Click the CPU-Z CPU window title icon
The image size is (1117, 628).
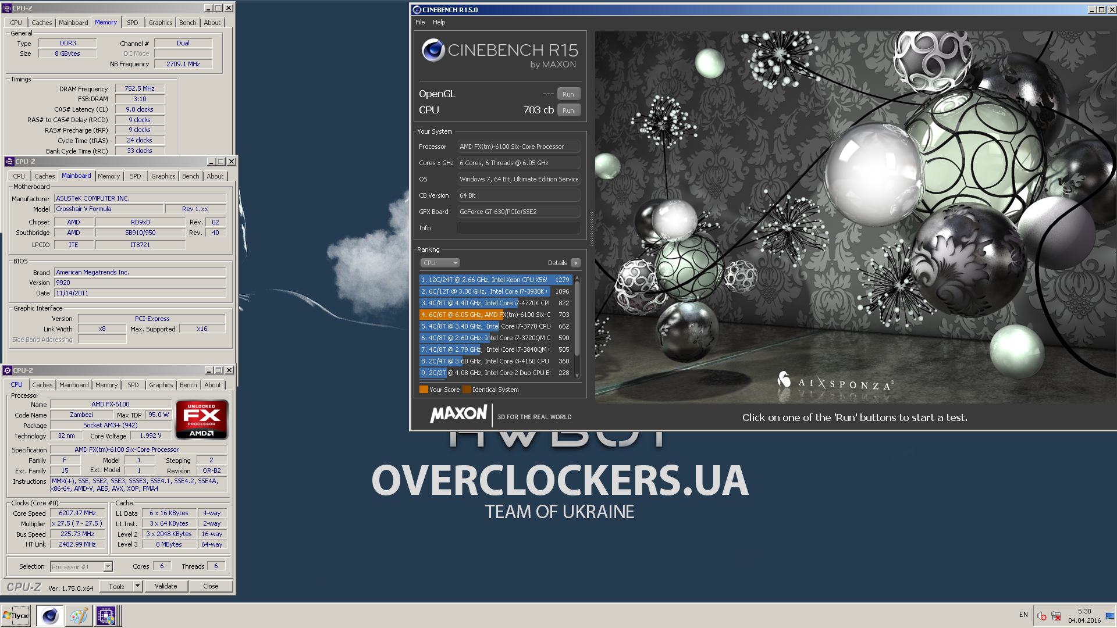coord(8,370)
